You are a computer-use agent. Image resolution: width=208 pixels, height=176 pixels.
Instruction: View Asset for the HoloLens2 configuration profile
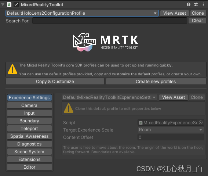point(175,13)
